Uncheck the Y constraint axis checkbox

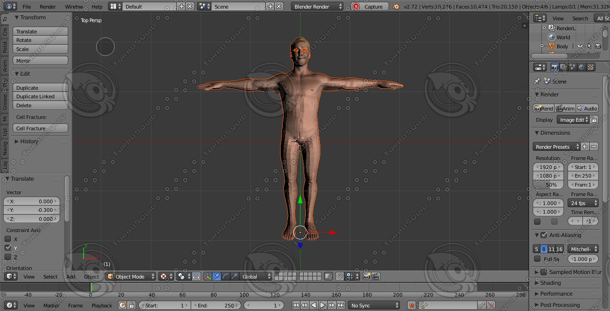pyautogui.click(x=8, y=248)
